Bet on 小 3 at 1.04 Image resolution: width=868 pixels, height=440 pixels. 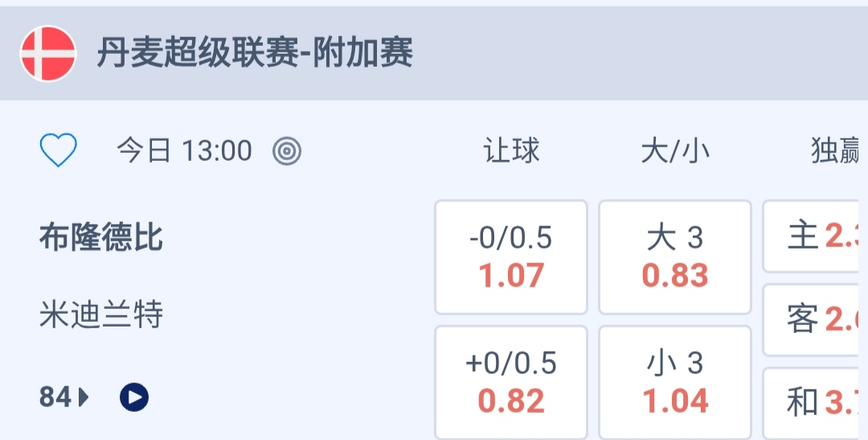(x=675, y=382)
